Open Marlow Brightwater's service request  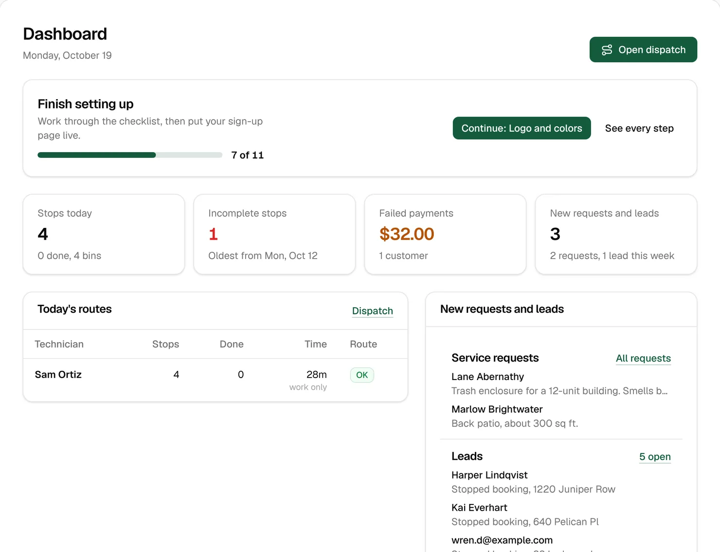497,409
